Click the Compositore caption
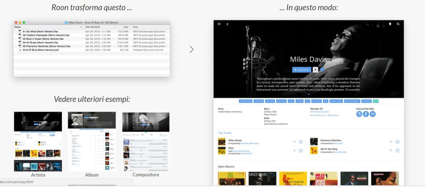 (x=146, y=175)
